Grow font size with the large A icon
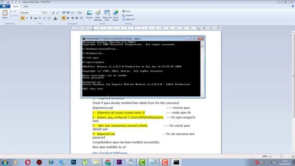This screenshot has height=166, width=295. pos(53,13)
